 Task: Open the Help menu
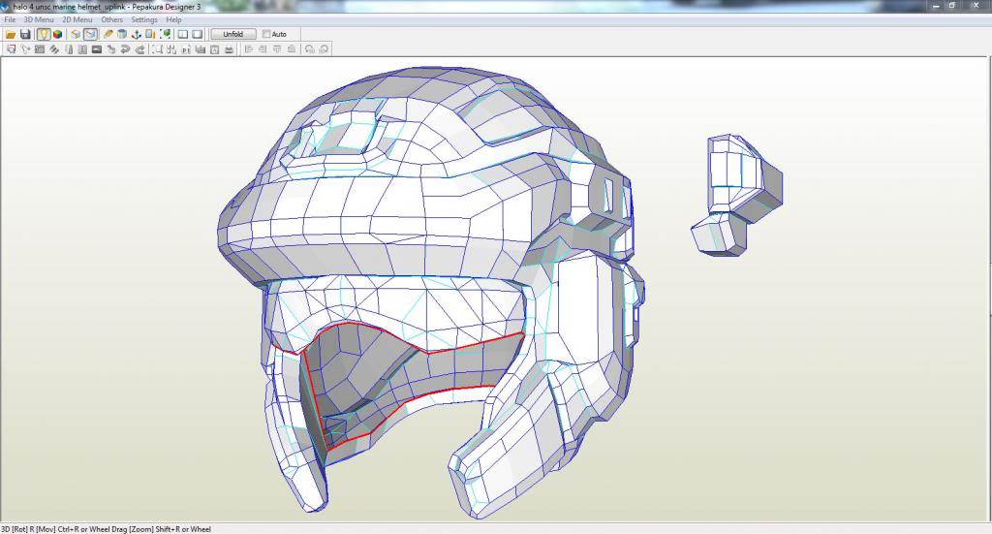[x=173, y=19]
